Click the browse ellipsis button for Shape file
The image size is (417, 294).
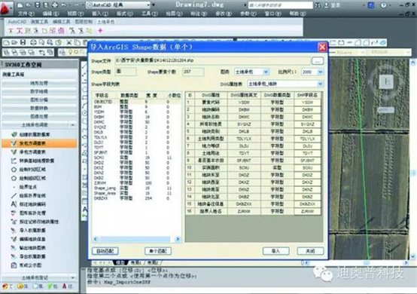pyautogui.click(x=318, y=61)
